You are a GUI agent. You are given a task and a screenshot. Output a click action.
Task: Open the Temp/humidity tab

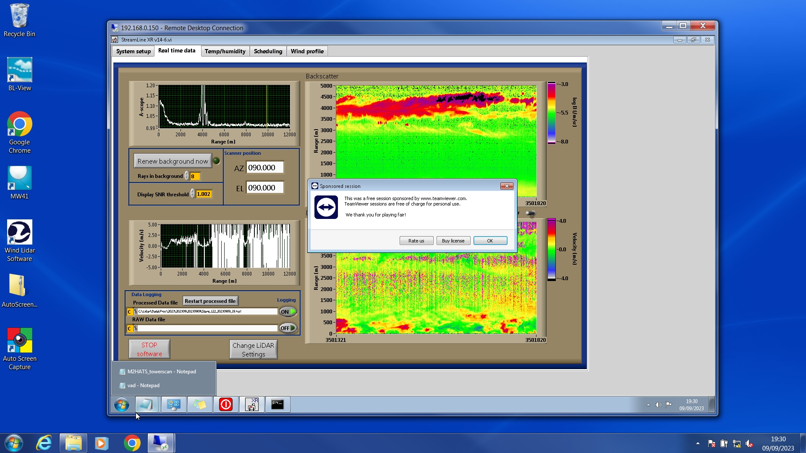[x=225, y=51]
